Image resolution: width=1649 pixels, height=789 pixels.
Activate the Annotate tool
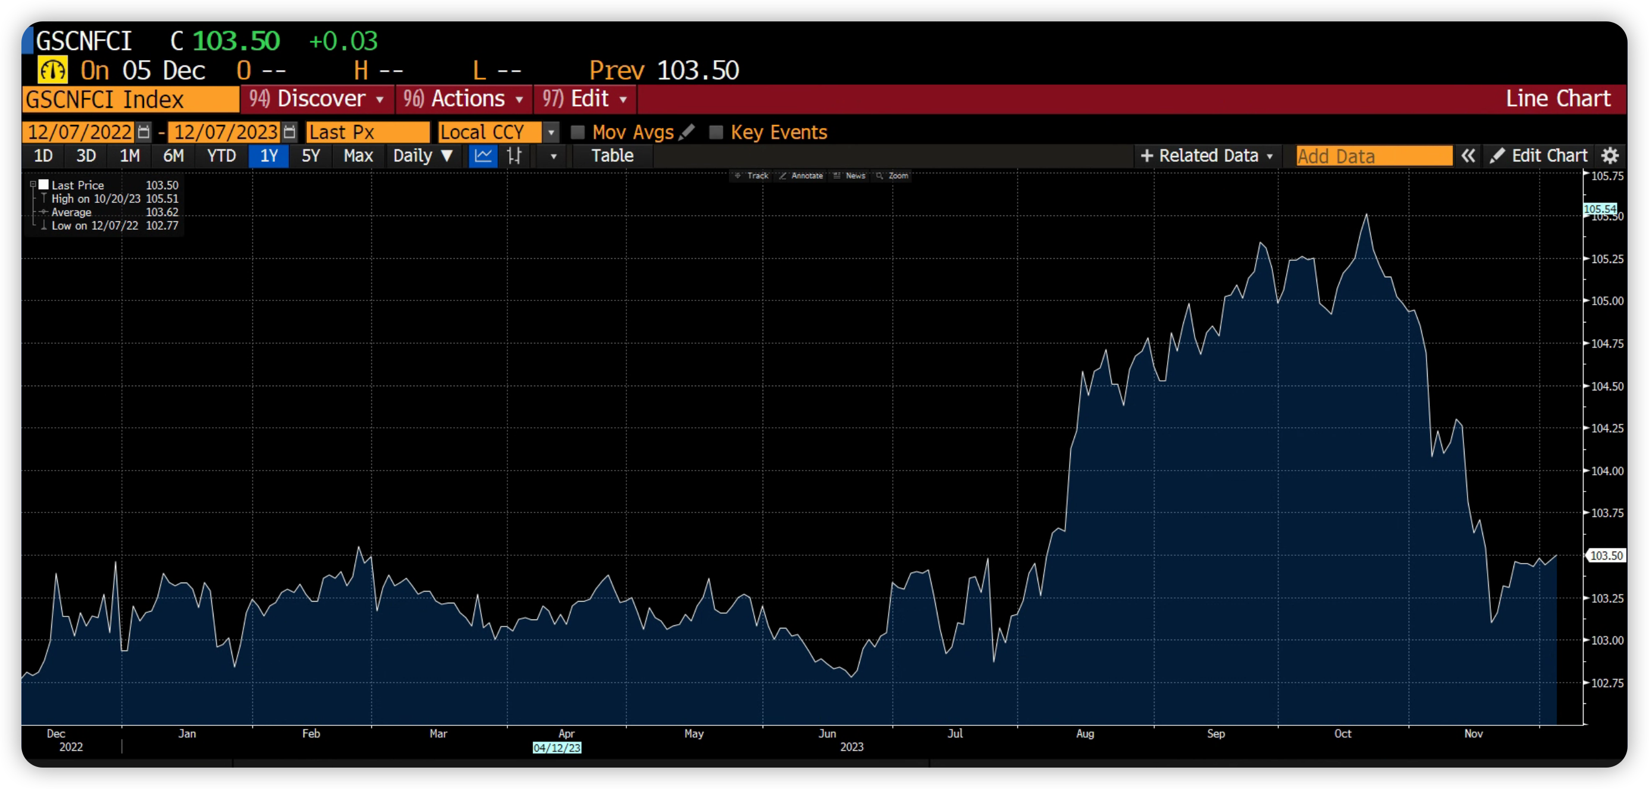pos(801,176)
